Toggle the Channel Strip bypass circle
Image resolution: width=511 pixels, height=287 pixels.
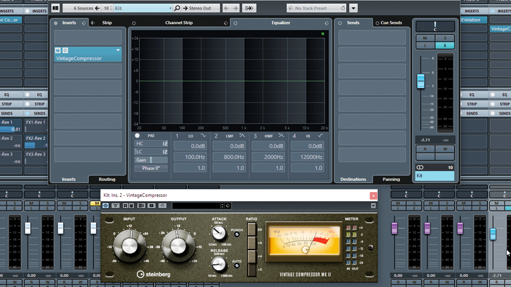click(134, 23)
